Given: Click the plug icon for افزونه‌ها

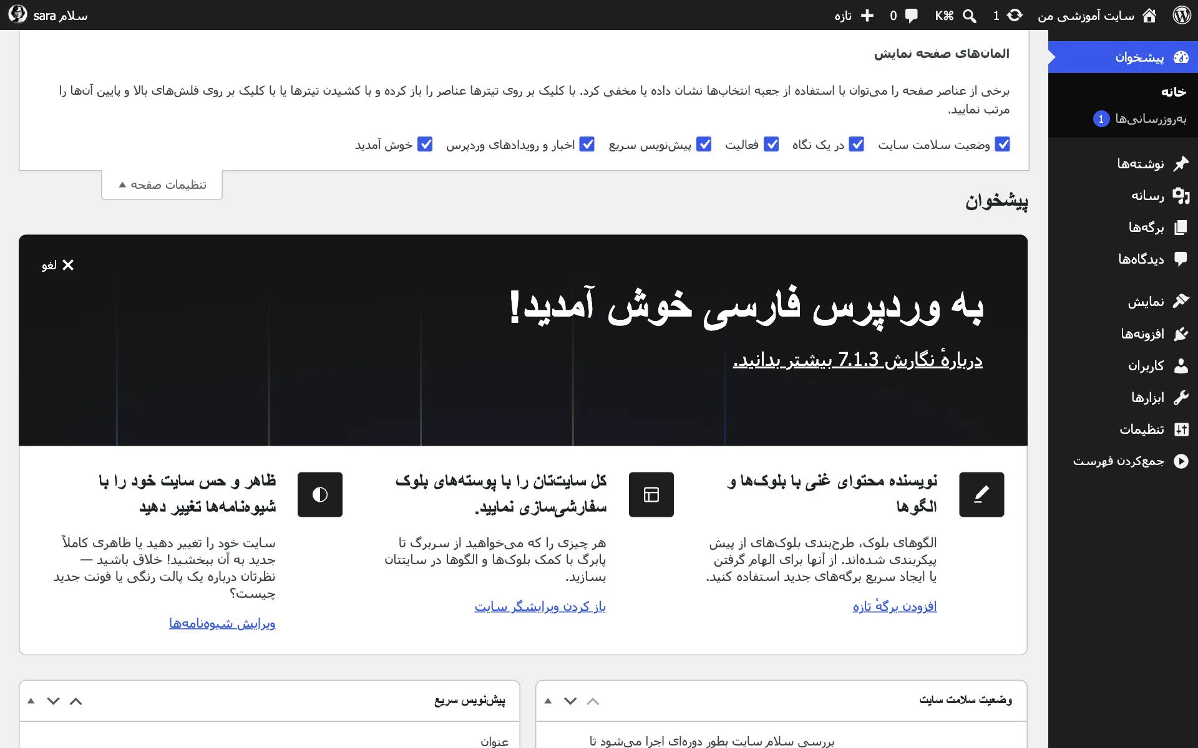Looking at the screenshot, I should tap(1181, 334).
